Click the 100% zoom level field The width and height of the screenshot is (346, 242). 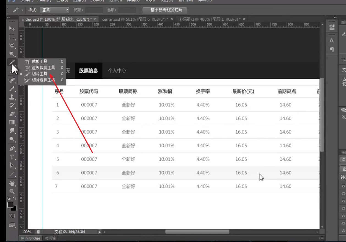click(27, 232)
